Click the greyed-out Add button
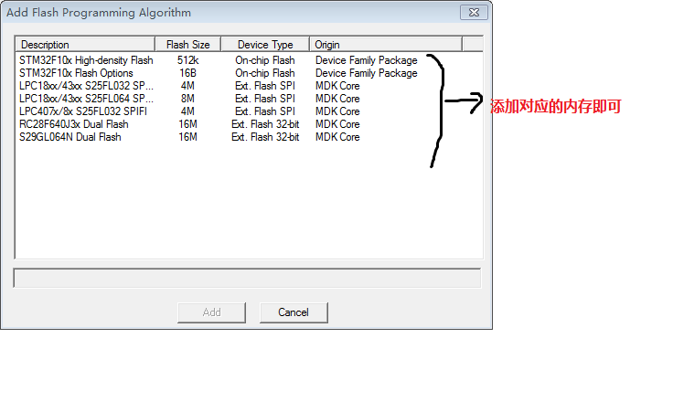 [x=211, y=312]
